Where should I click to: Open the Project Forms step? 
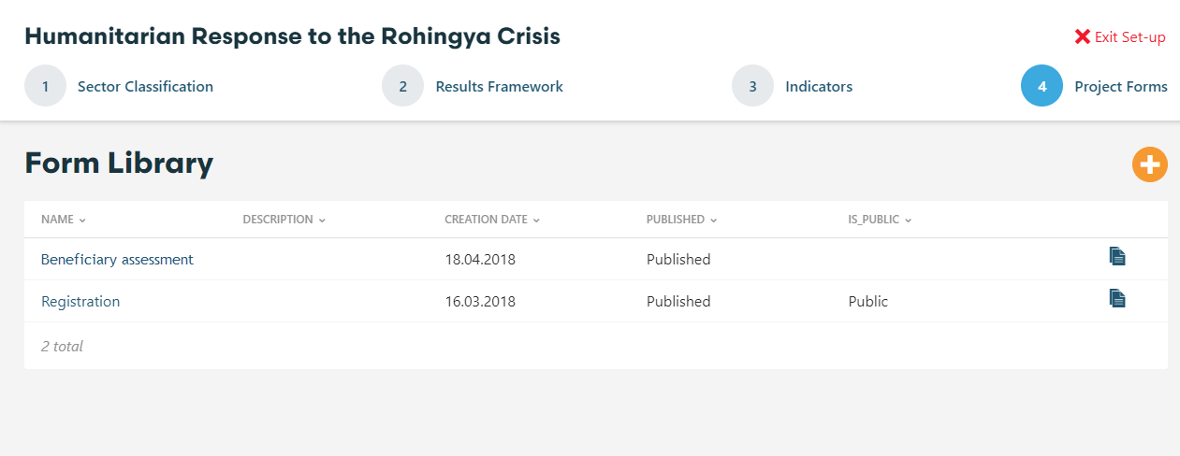click(1120, 87)
